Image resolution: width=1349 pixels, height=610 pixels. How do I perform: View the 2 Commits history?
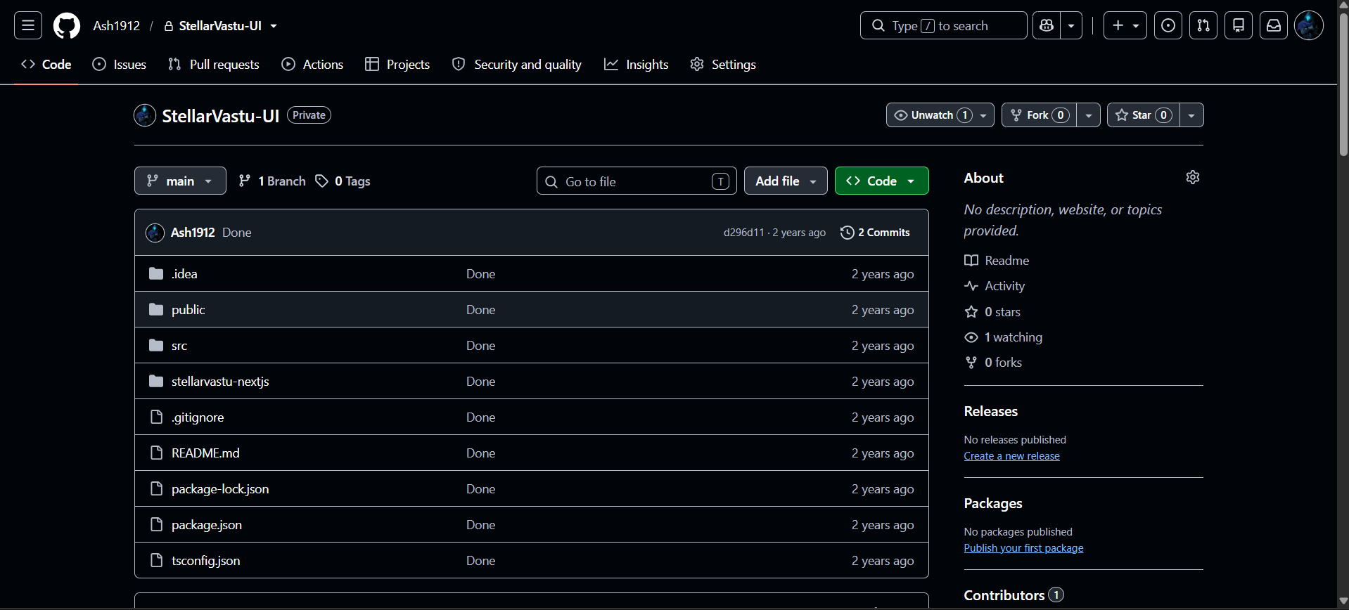(x=875, y=233)
